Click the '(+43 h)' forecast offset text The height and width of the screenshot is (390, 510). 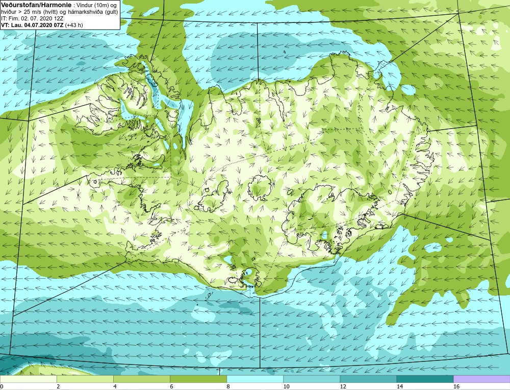coord(74,25)
